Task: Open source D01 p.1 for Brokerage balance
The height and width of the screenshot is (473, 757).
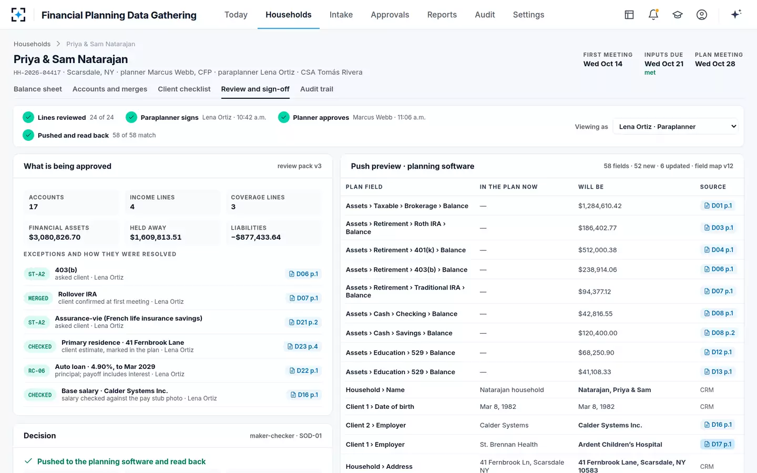Action: pos(718,205)
